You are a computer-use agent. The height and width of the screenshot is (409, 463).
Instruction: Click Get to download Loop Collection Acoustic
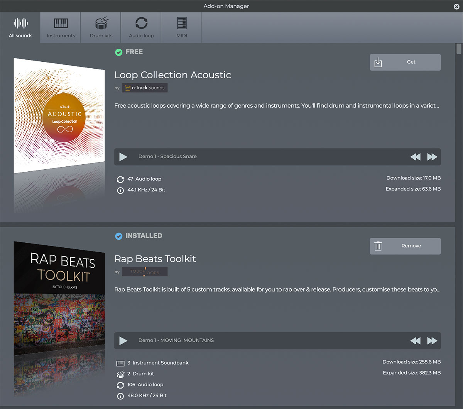(405, 62)
